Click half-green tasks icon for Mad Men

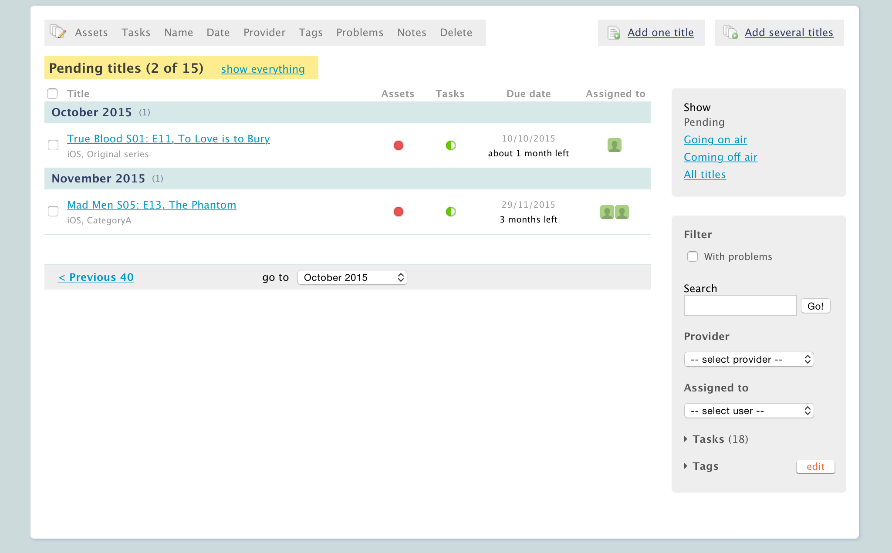pyautogui.click(x=450, y=212)
